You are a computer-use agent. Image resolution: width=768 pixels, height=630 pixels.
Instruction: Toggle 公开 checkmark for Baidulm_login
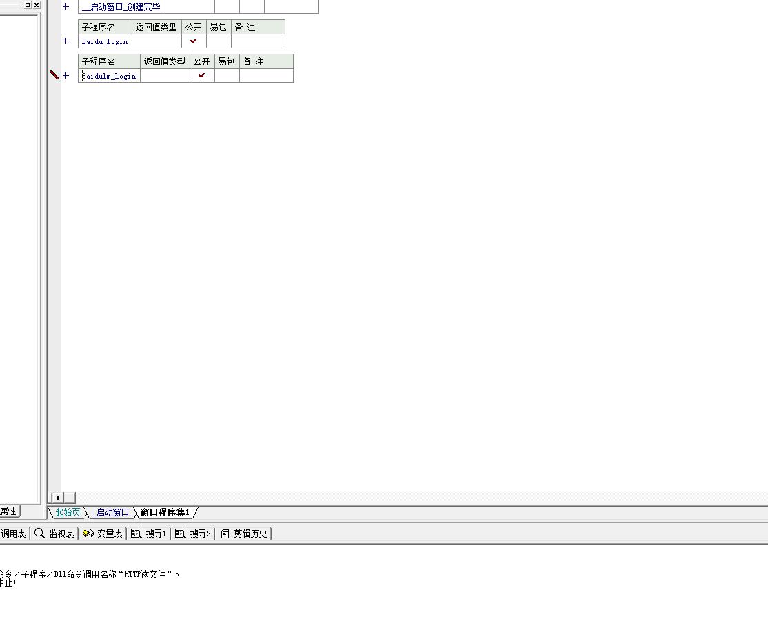(202, 76)
